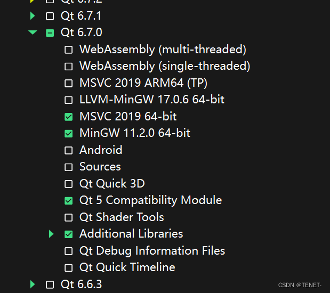Image resolution: width=330 pixels, height=293 pixels.
Task: Select LLVM-MinGW 17.0.6 64-bit text
Action: (x=152, y=99)
